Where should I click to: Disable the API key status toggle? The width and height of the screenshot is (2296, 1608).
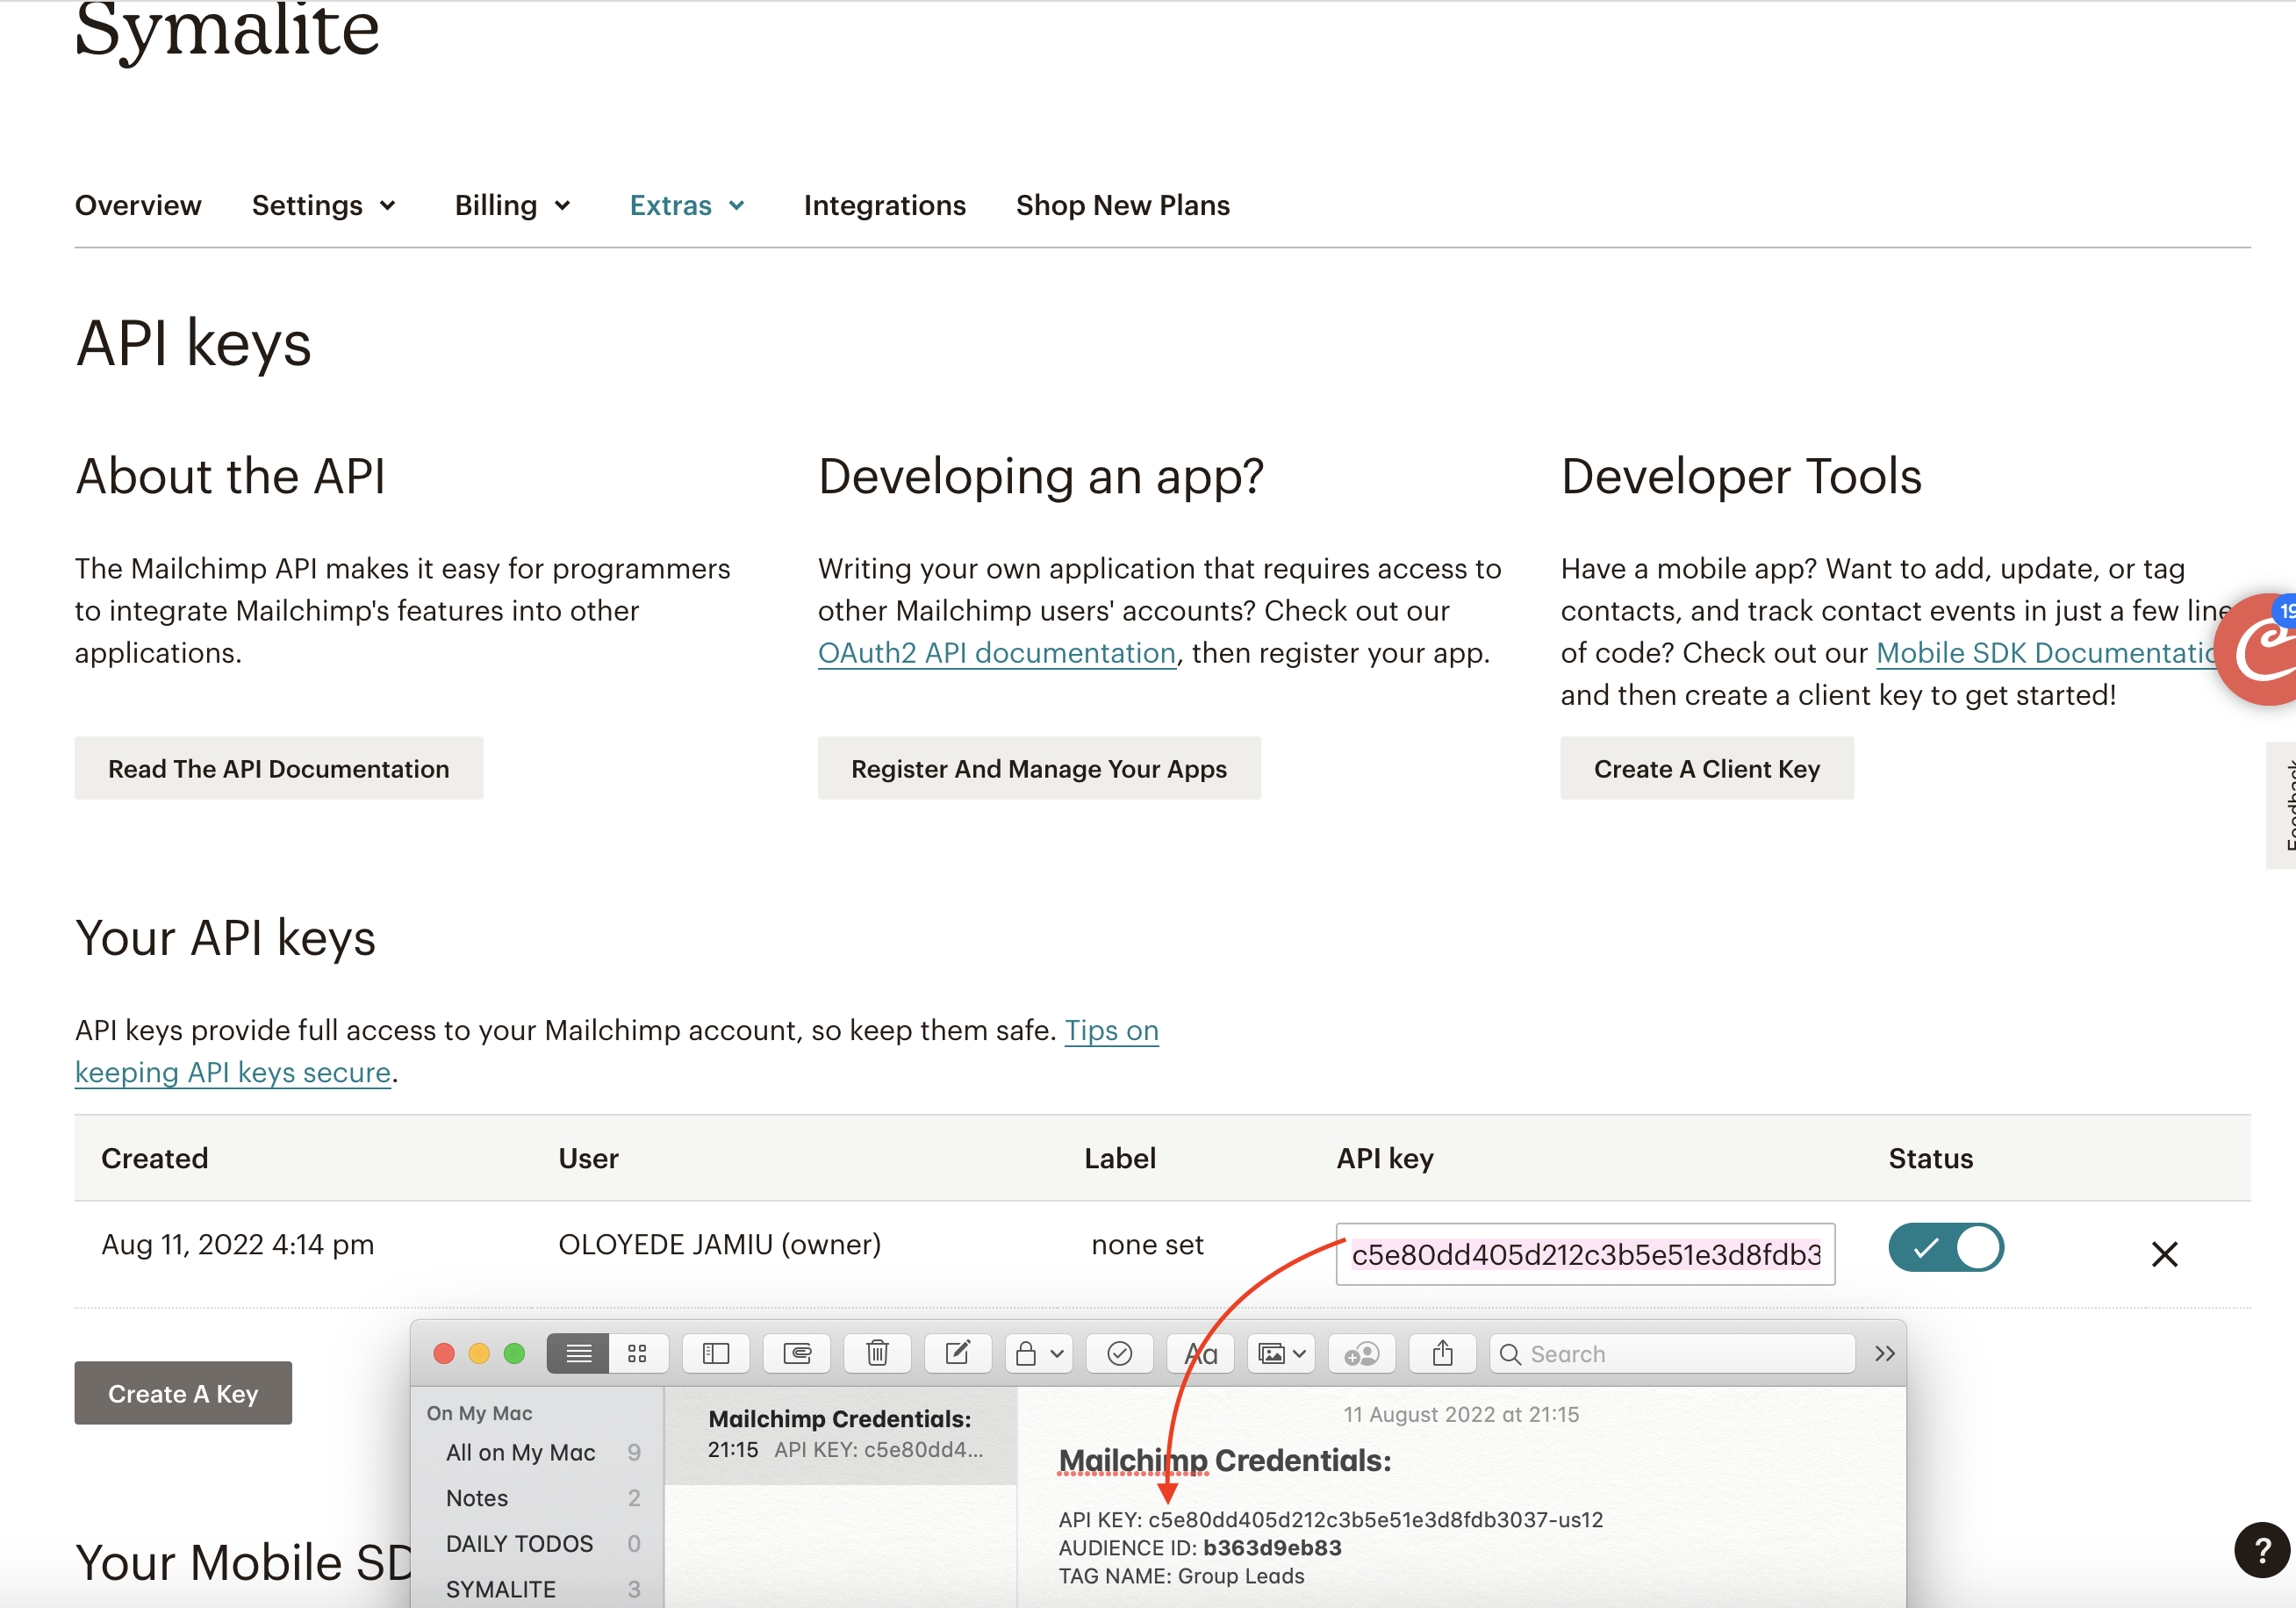(1945, 1248)
